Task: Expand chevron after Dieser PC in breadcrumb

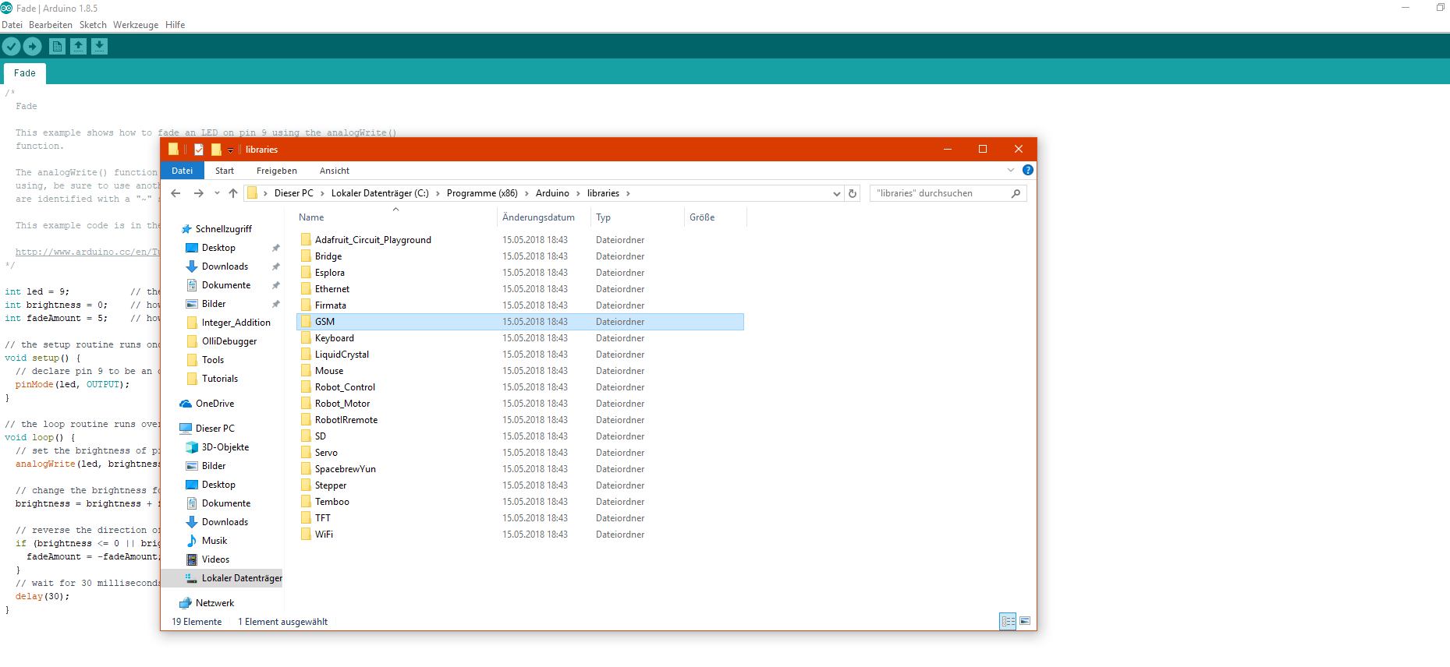Action: click(321, 193)
